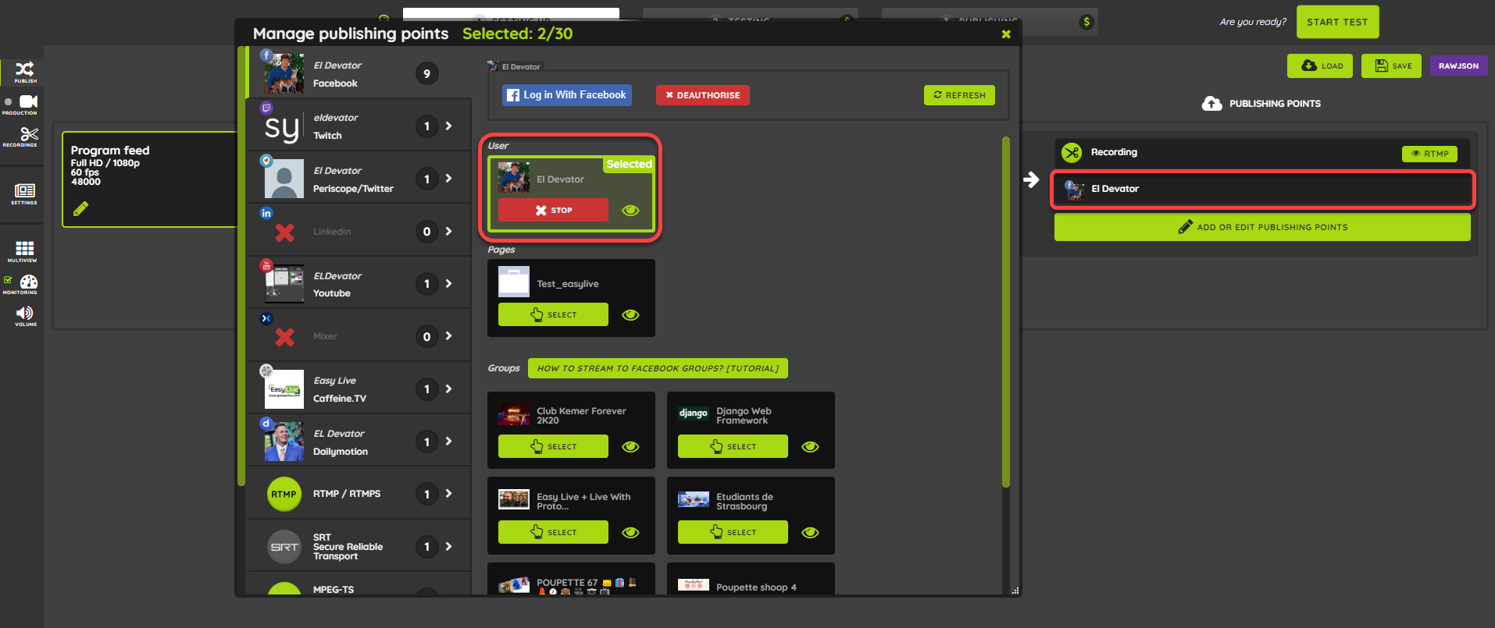The image size is (1495, 628).
Task: Edit the Program feed with pencil icon
Action: (x=80, y=208)
